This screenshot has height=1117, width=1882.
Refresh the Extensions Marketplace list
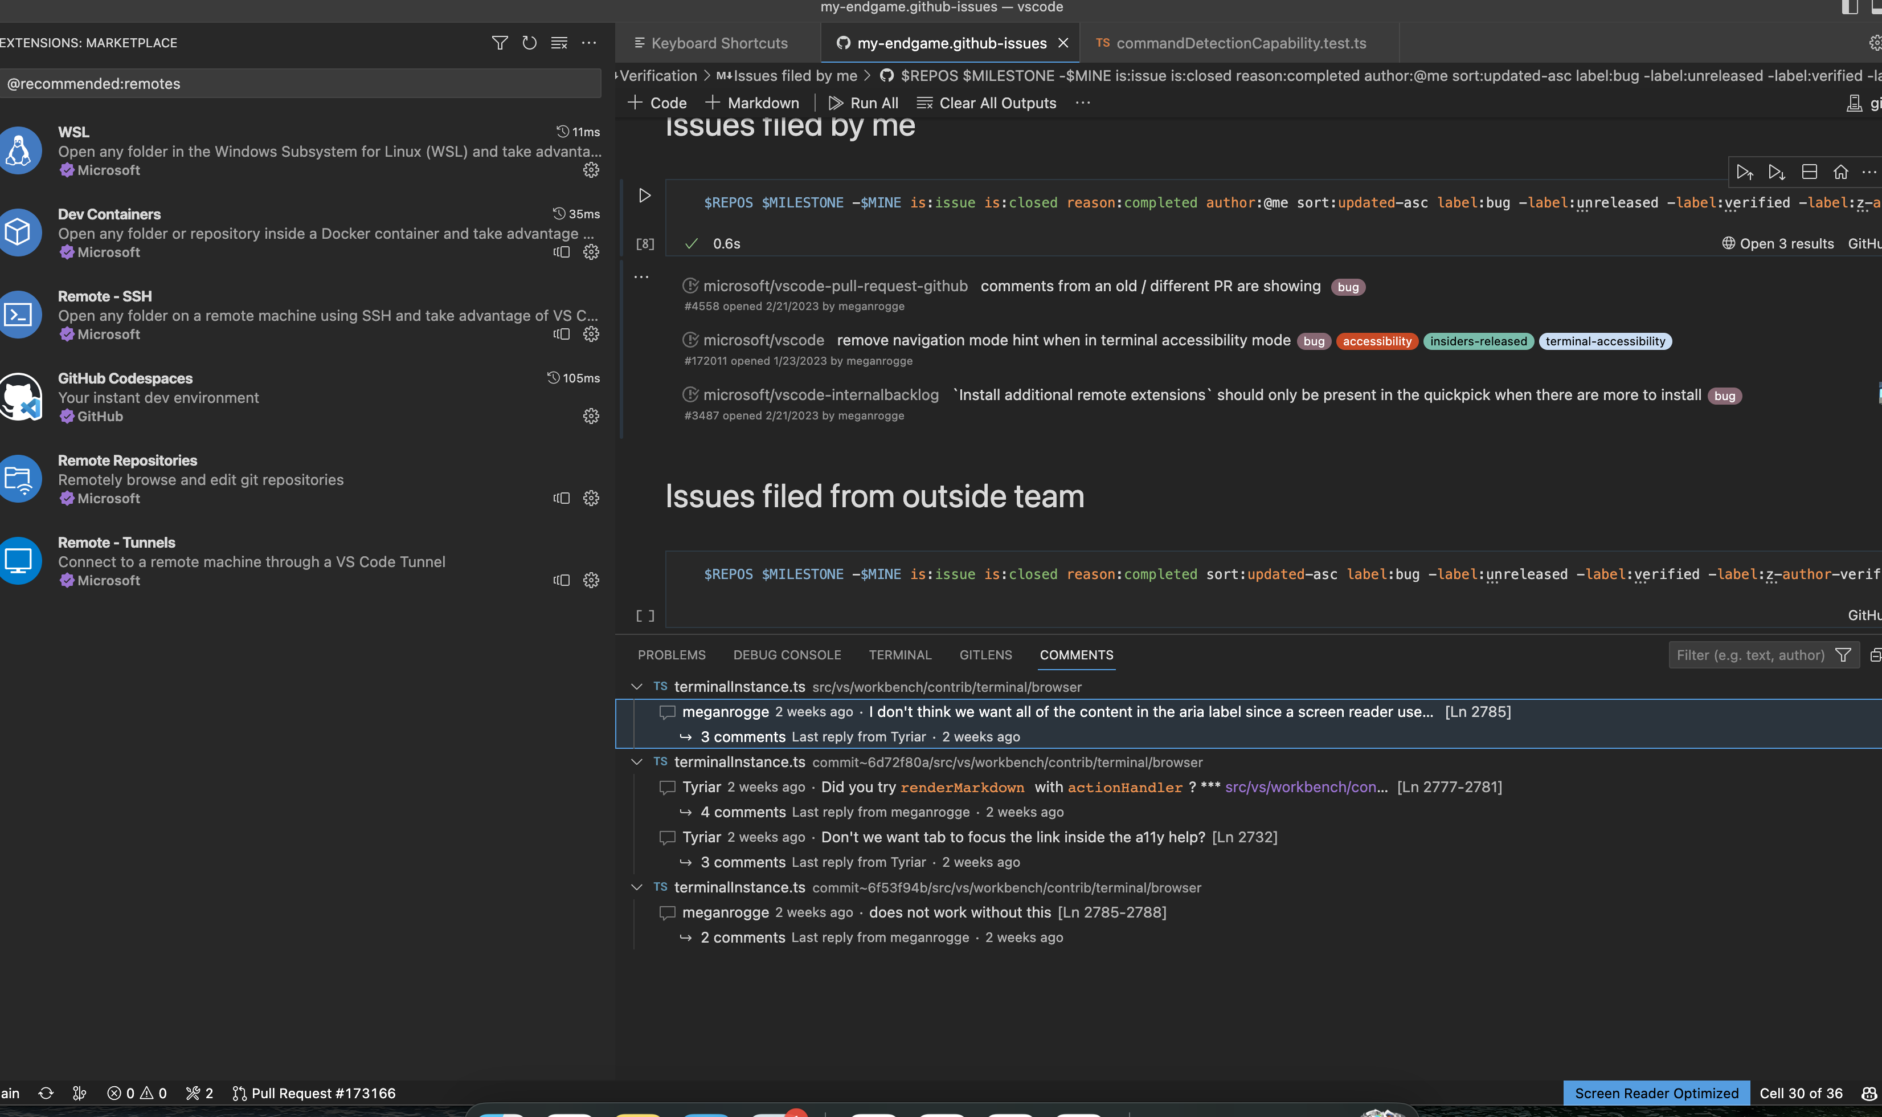[x=530, y=43]
